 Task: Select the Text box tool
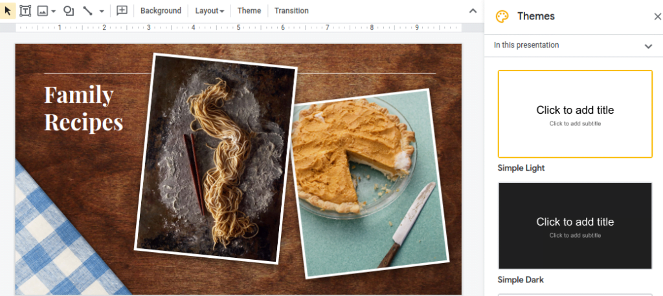pyautogui.click(x=25, y=11)
